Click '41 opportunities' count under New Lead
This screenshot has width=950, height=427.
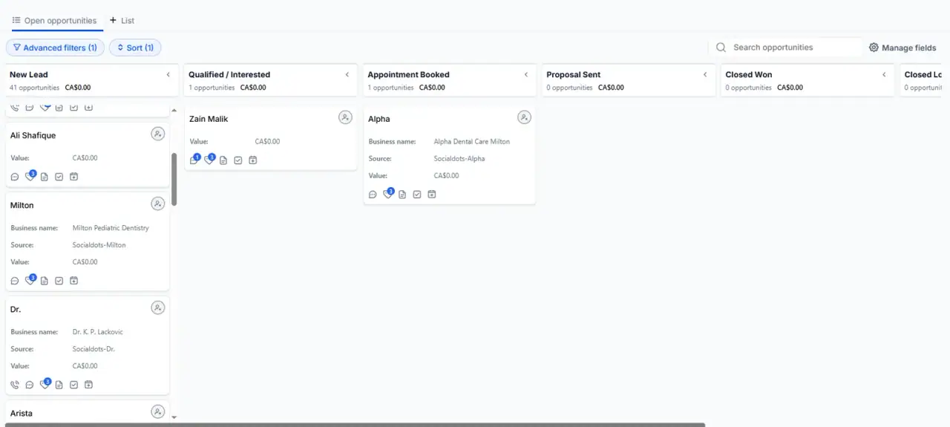pyautogui.click(x=34, y=88)
